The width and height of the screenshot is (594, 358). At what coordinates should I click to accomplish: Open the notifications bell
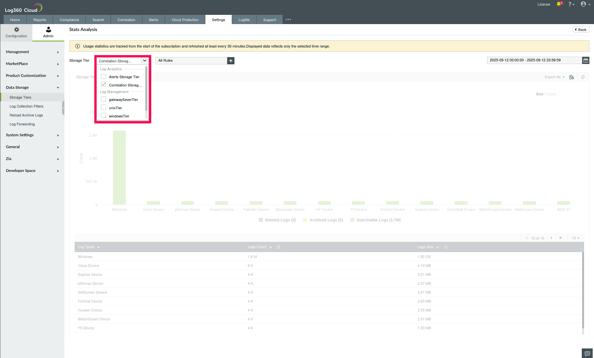(x=559, y=4)
